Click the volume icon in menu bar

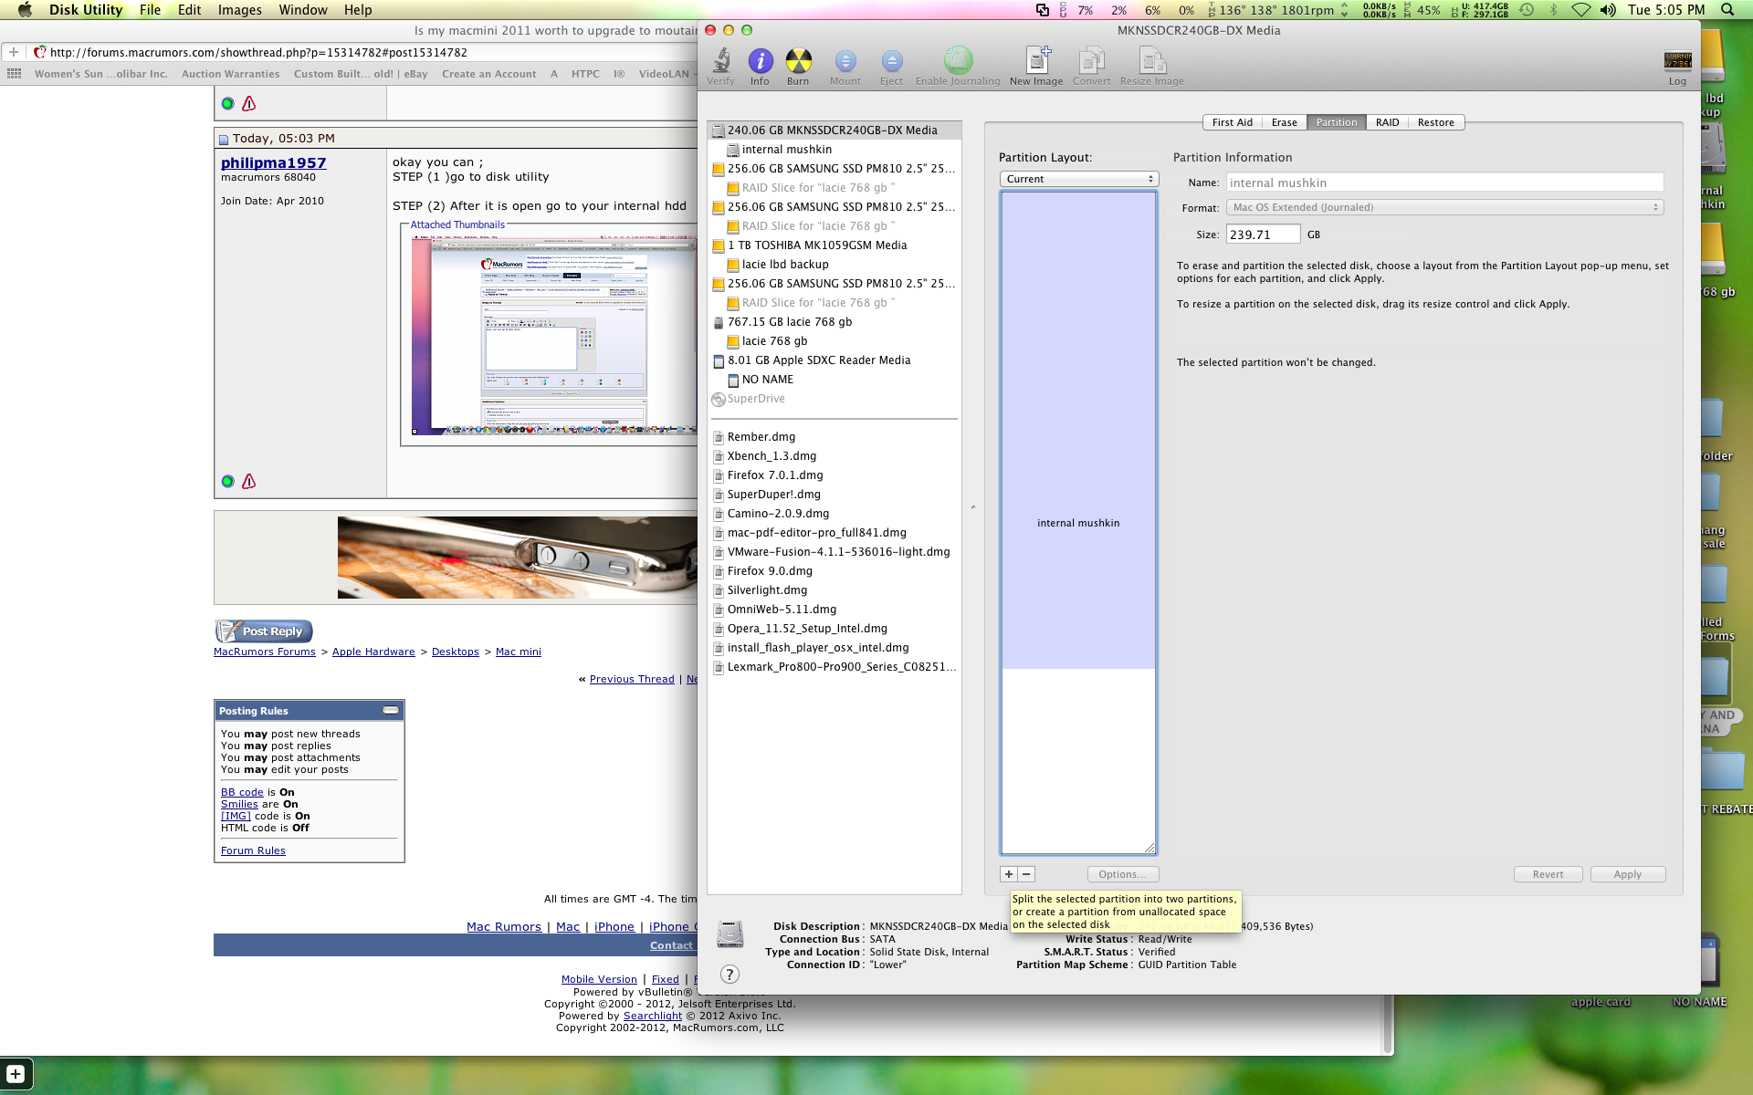coord(1608,10)
